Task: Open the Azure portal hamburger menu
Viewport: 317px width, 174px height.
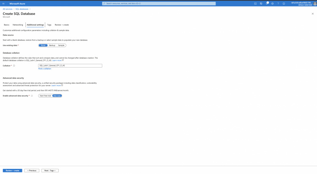Action: 3,3
